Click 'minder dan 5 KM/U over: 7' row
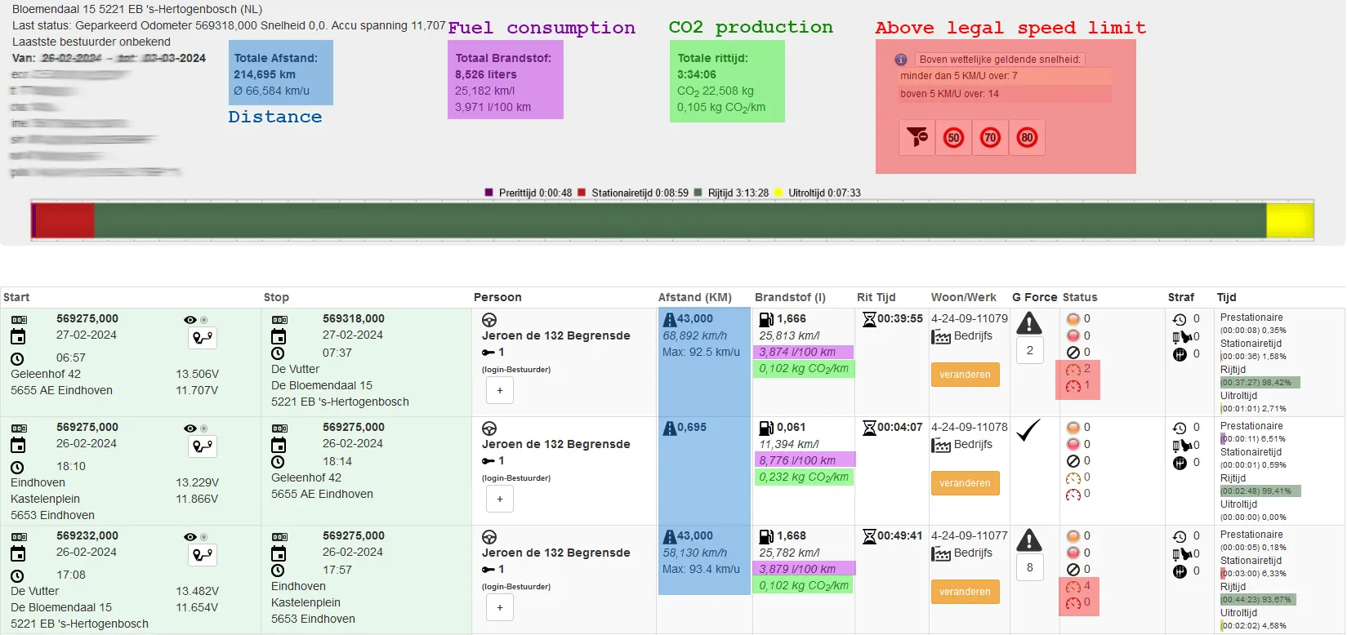Viewport: 1347px width, 635px height. (x=1004, y=76)
